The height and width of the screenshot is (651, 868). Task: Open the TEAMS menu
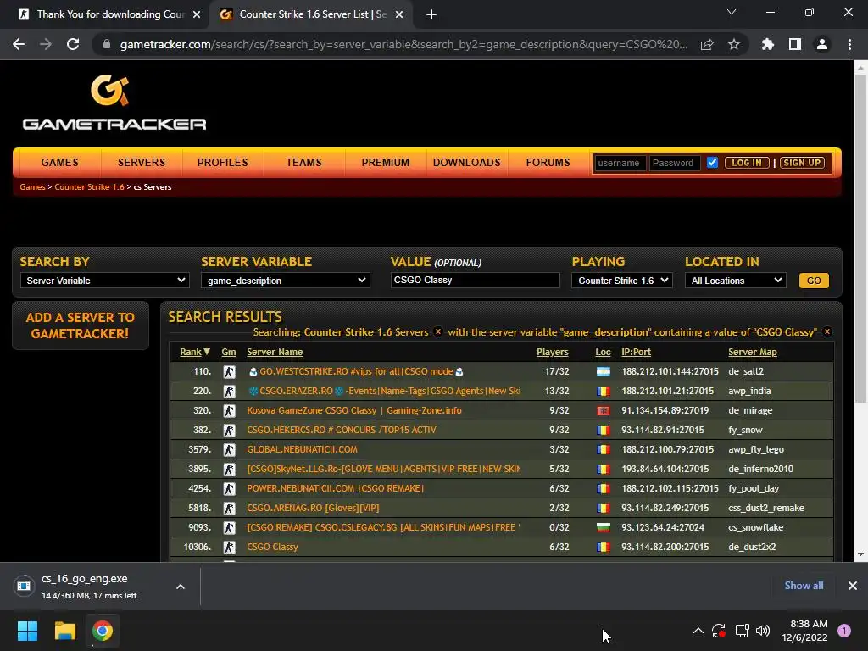tap(304, 162)
